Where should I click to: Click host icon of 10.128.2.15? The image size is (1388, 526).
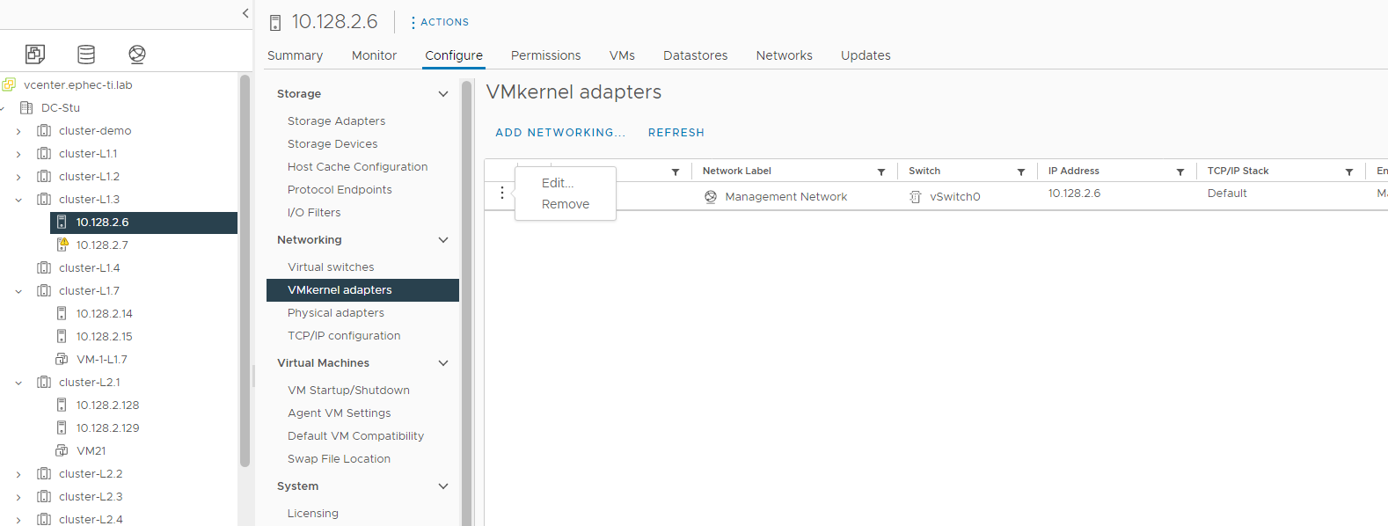(62, 336)
